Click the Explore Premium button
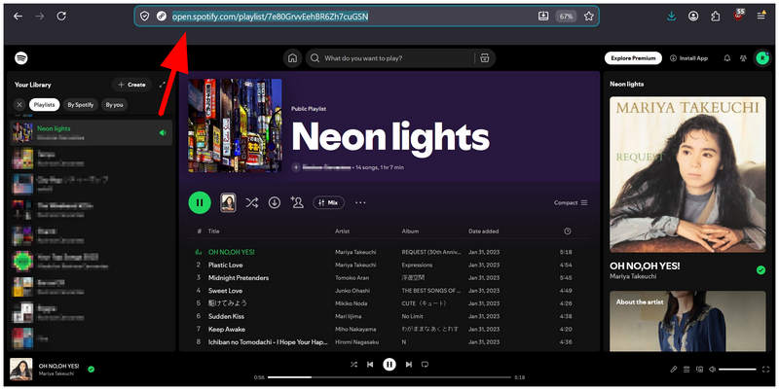779x390 pixels. coord(633,58)
